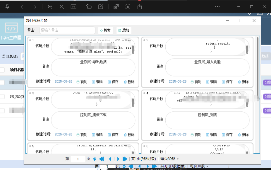Edit snippet 4 控制层_列表 with 编辑

click(x=211, y=135)
